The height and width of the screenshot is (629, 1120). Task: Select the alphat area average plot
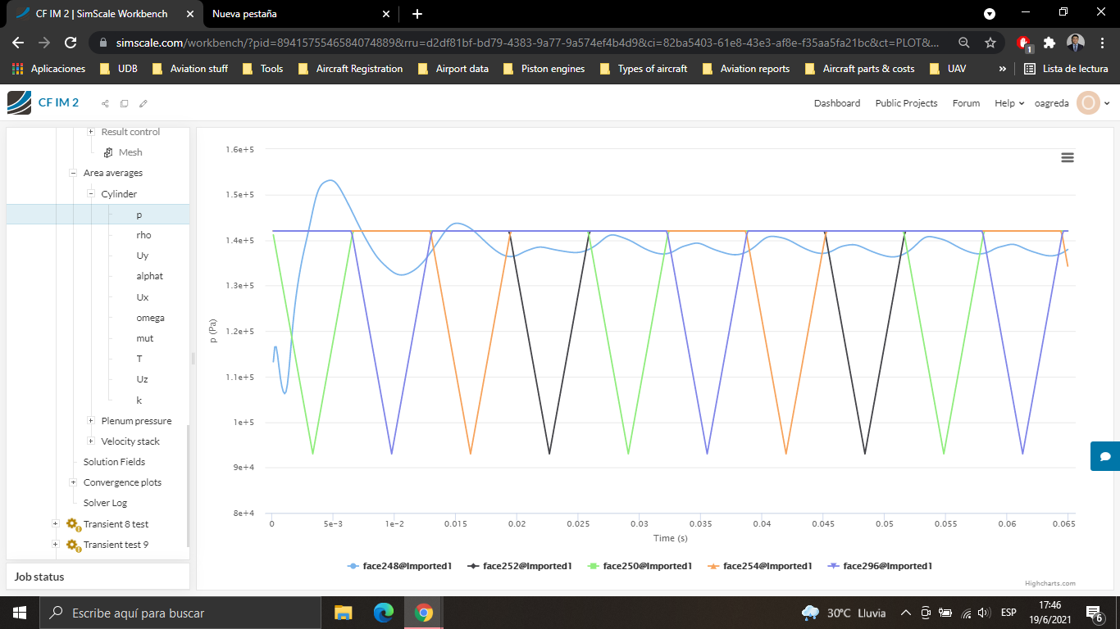click(x=149, y=276)
